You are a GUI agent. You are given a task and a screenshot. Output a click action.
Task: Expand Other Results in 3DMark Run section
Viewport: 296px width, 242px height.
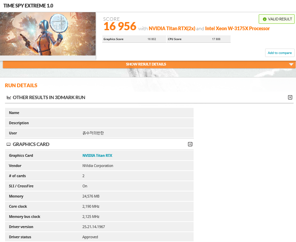[290, 97]
